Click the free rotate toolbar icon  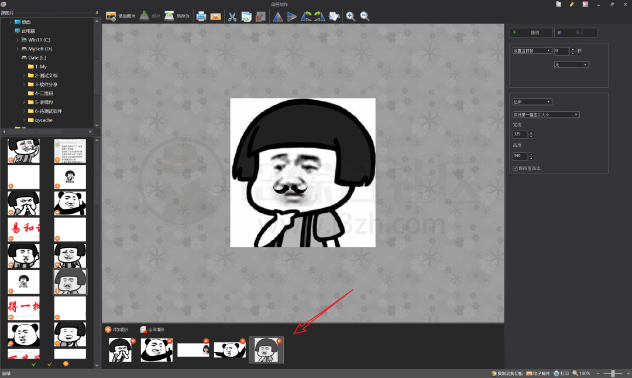334,16
